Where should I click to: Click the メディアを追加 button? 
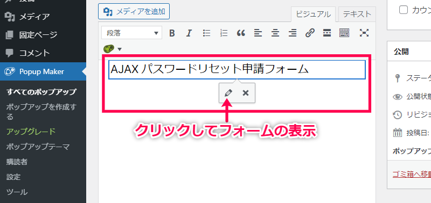[134, 11]
